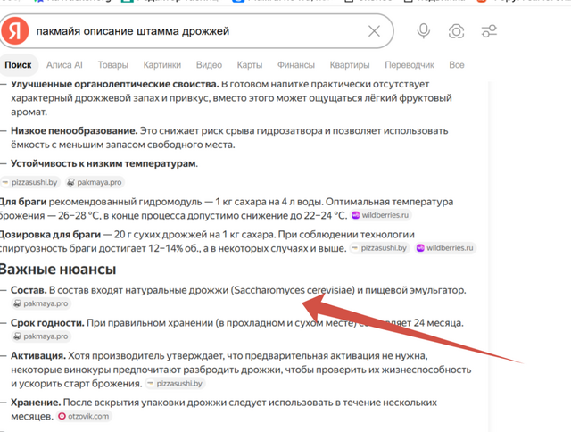Click the bold text Для браги
571x432 pixels.
[x=23, y=202]
